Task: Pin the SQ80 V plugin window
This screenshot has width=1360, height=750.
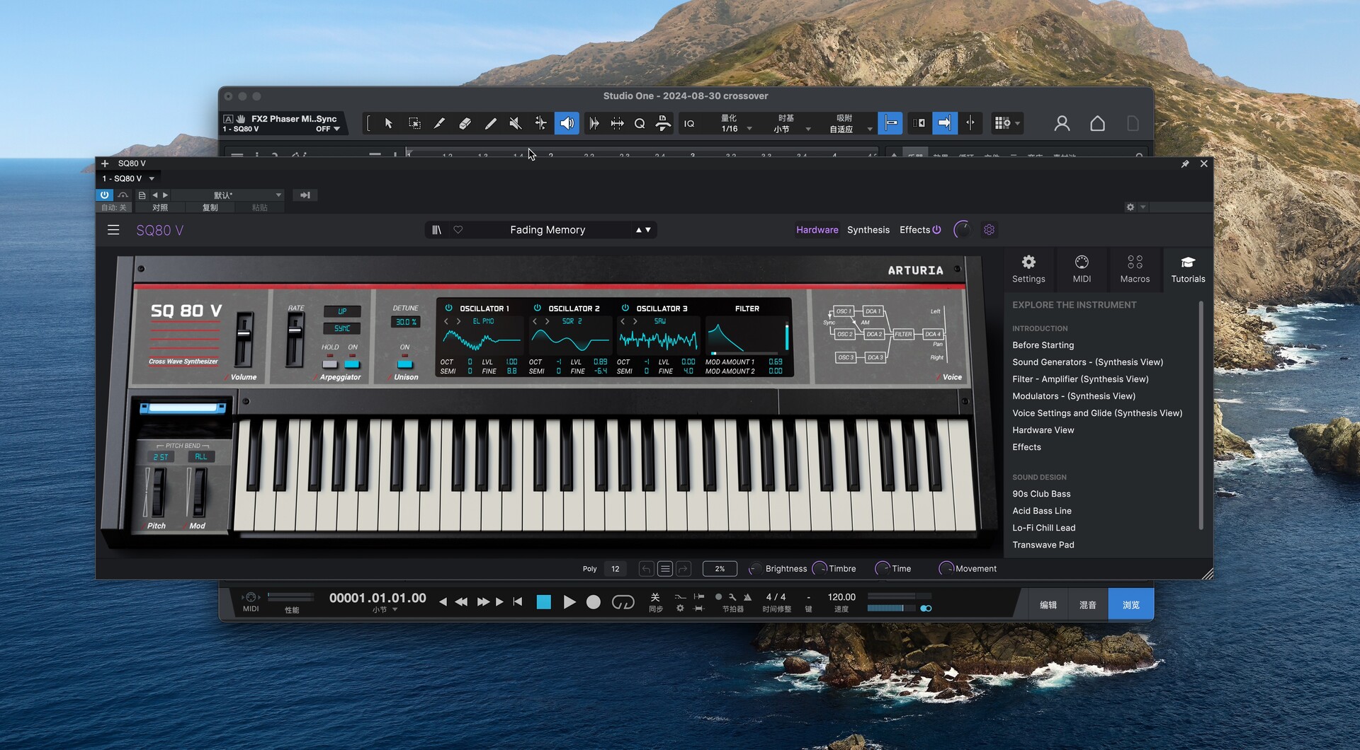Action: 1185,163
